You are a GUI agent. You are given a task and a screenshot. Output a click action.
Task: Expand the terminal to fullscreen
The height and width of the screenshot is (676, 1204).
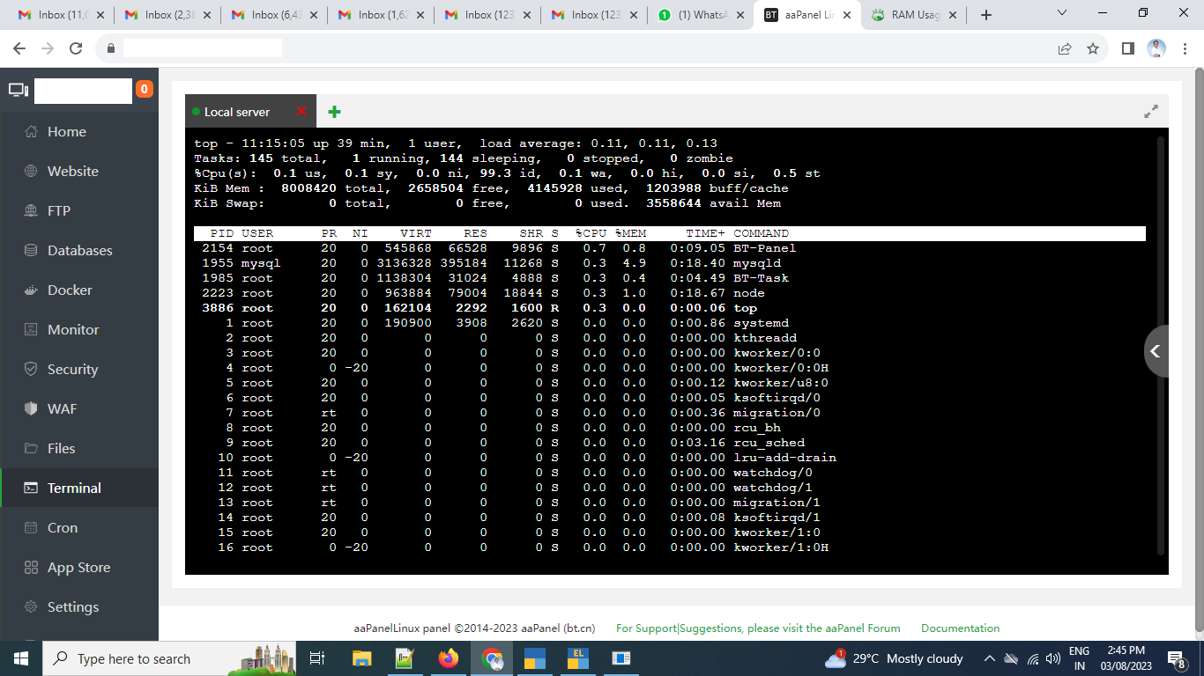pyautogui.click(x=1150, y=112)
